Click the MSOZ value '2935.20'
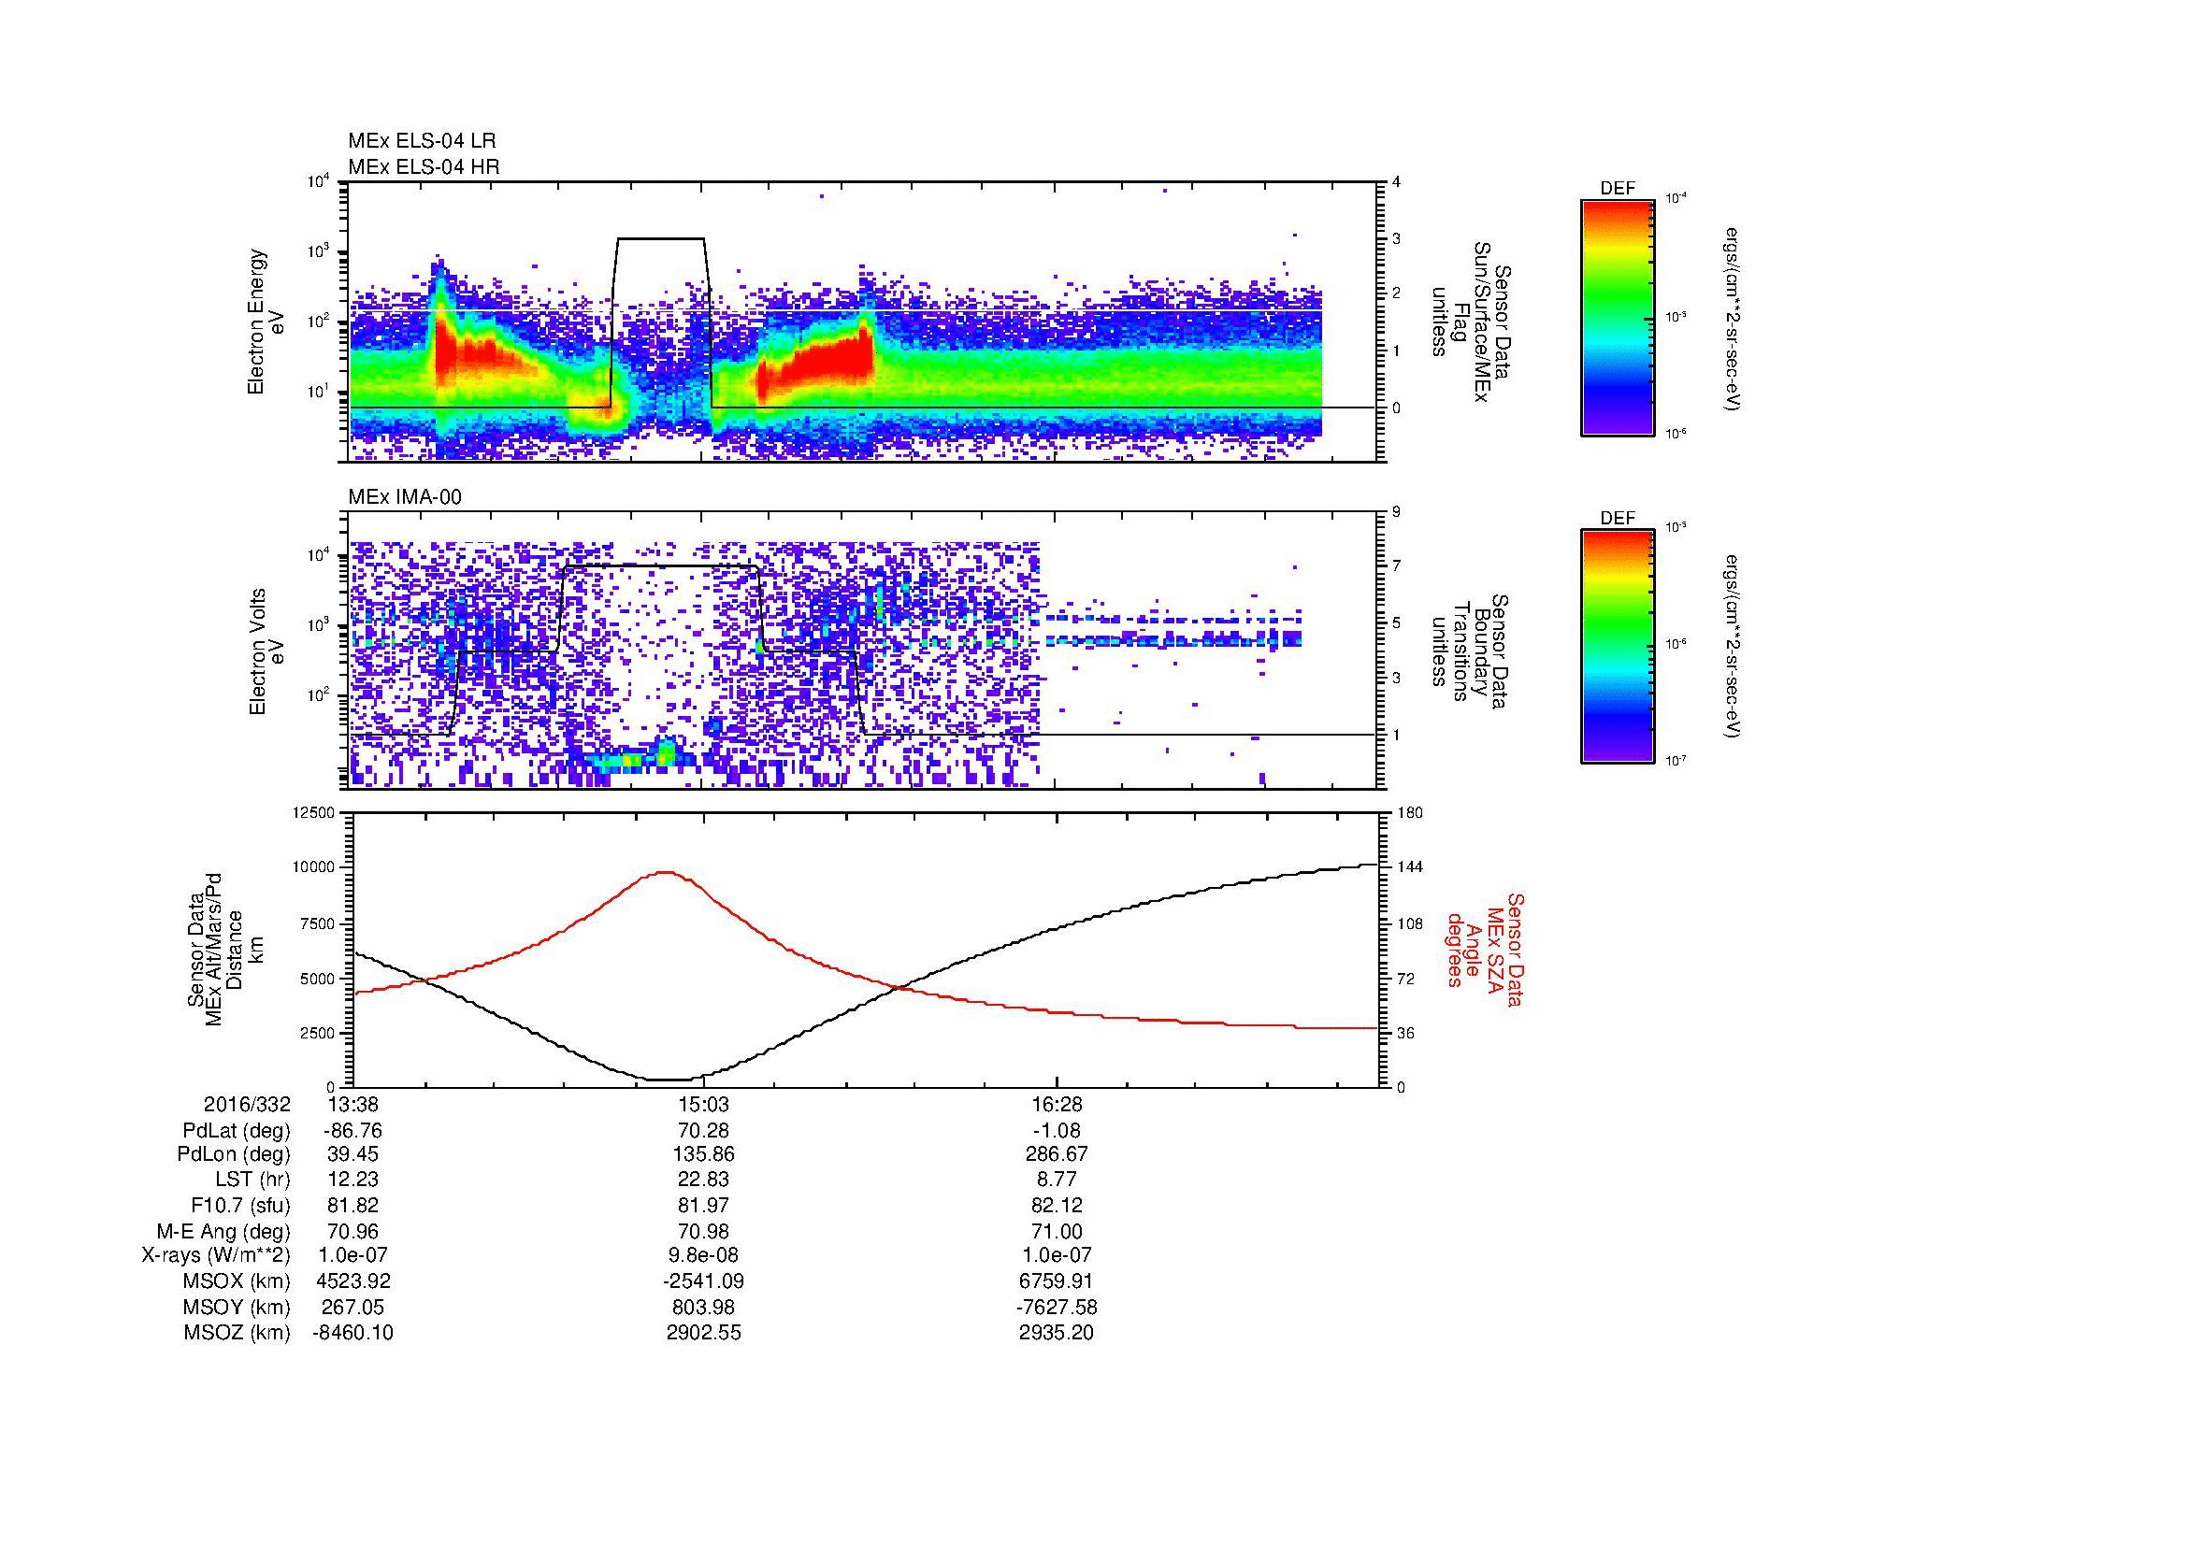 [x=1057, y=1333]
